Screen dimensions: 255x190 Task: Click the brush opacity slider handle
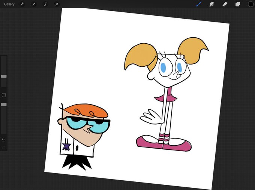(4, 105)
